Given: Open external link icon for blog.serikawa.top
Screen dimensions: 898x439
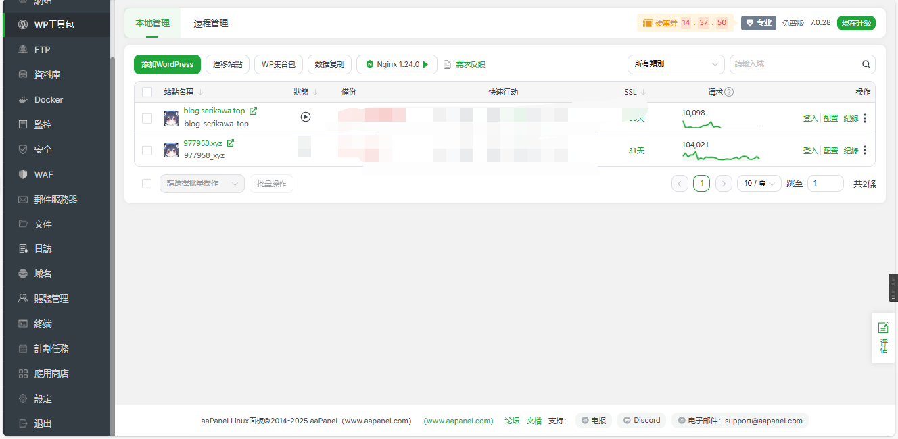Looking at the screenshot, I should (x=254, y=111).
